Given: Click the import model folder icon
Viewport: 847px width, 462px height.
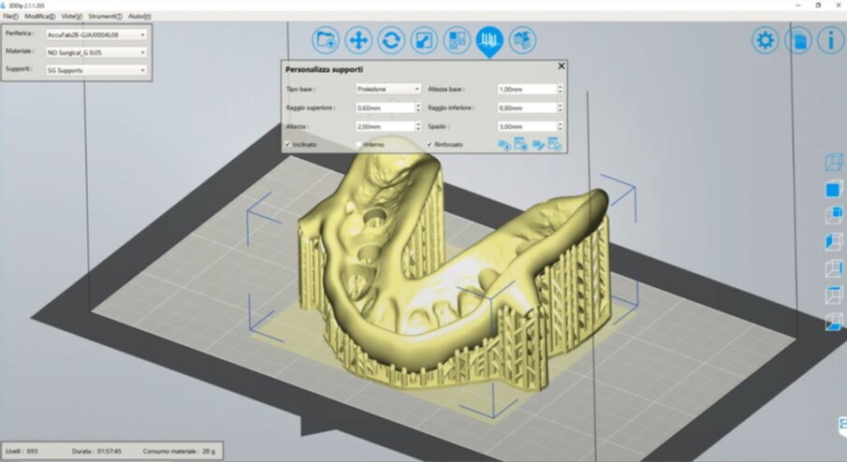Looking at the screenshot, I should (x=327, y=40).
